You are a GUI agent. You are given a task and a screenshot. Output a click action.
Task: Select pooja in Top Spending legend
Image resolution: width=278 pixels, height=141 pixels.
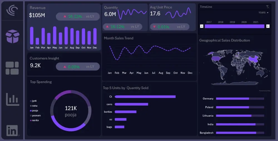click(x=34, y=110)
